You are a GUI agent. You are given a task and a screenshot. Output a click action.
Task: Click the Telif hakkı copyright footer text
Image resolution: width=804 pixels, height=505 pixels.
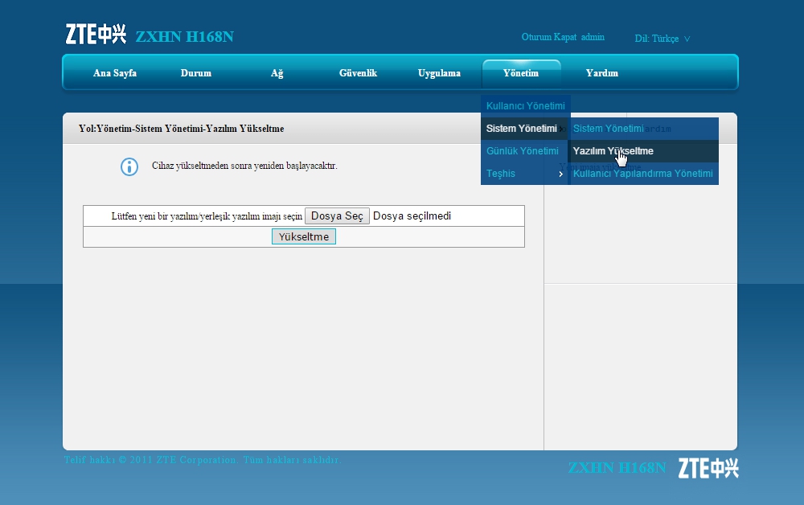pos(203,460)
